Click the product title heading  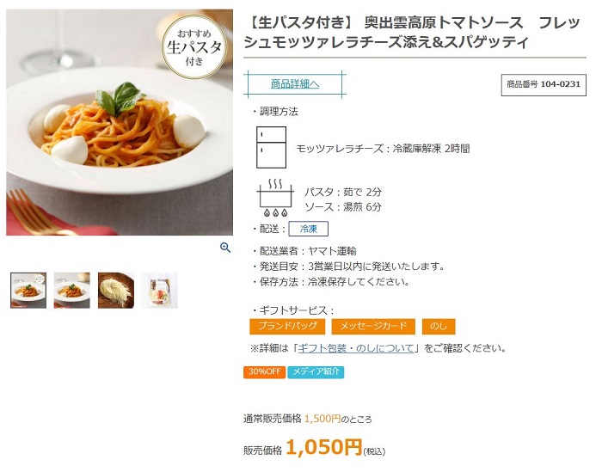[412, 32]
